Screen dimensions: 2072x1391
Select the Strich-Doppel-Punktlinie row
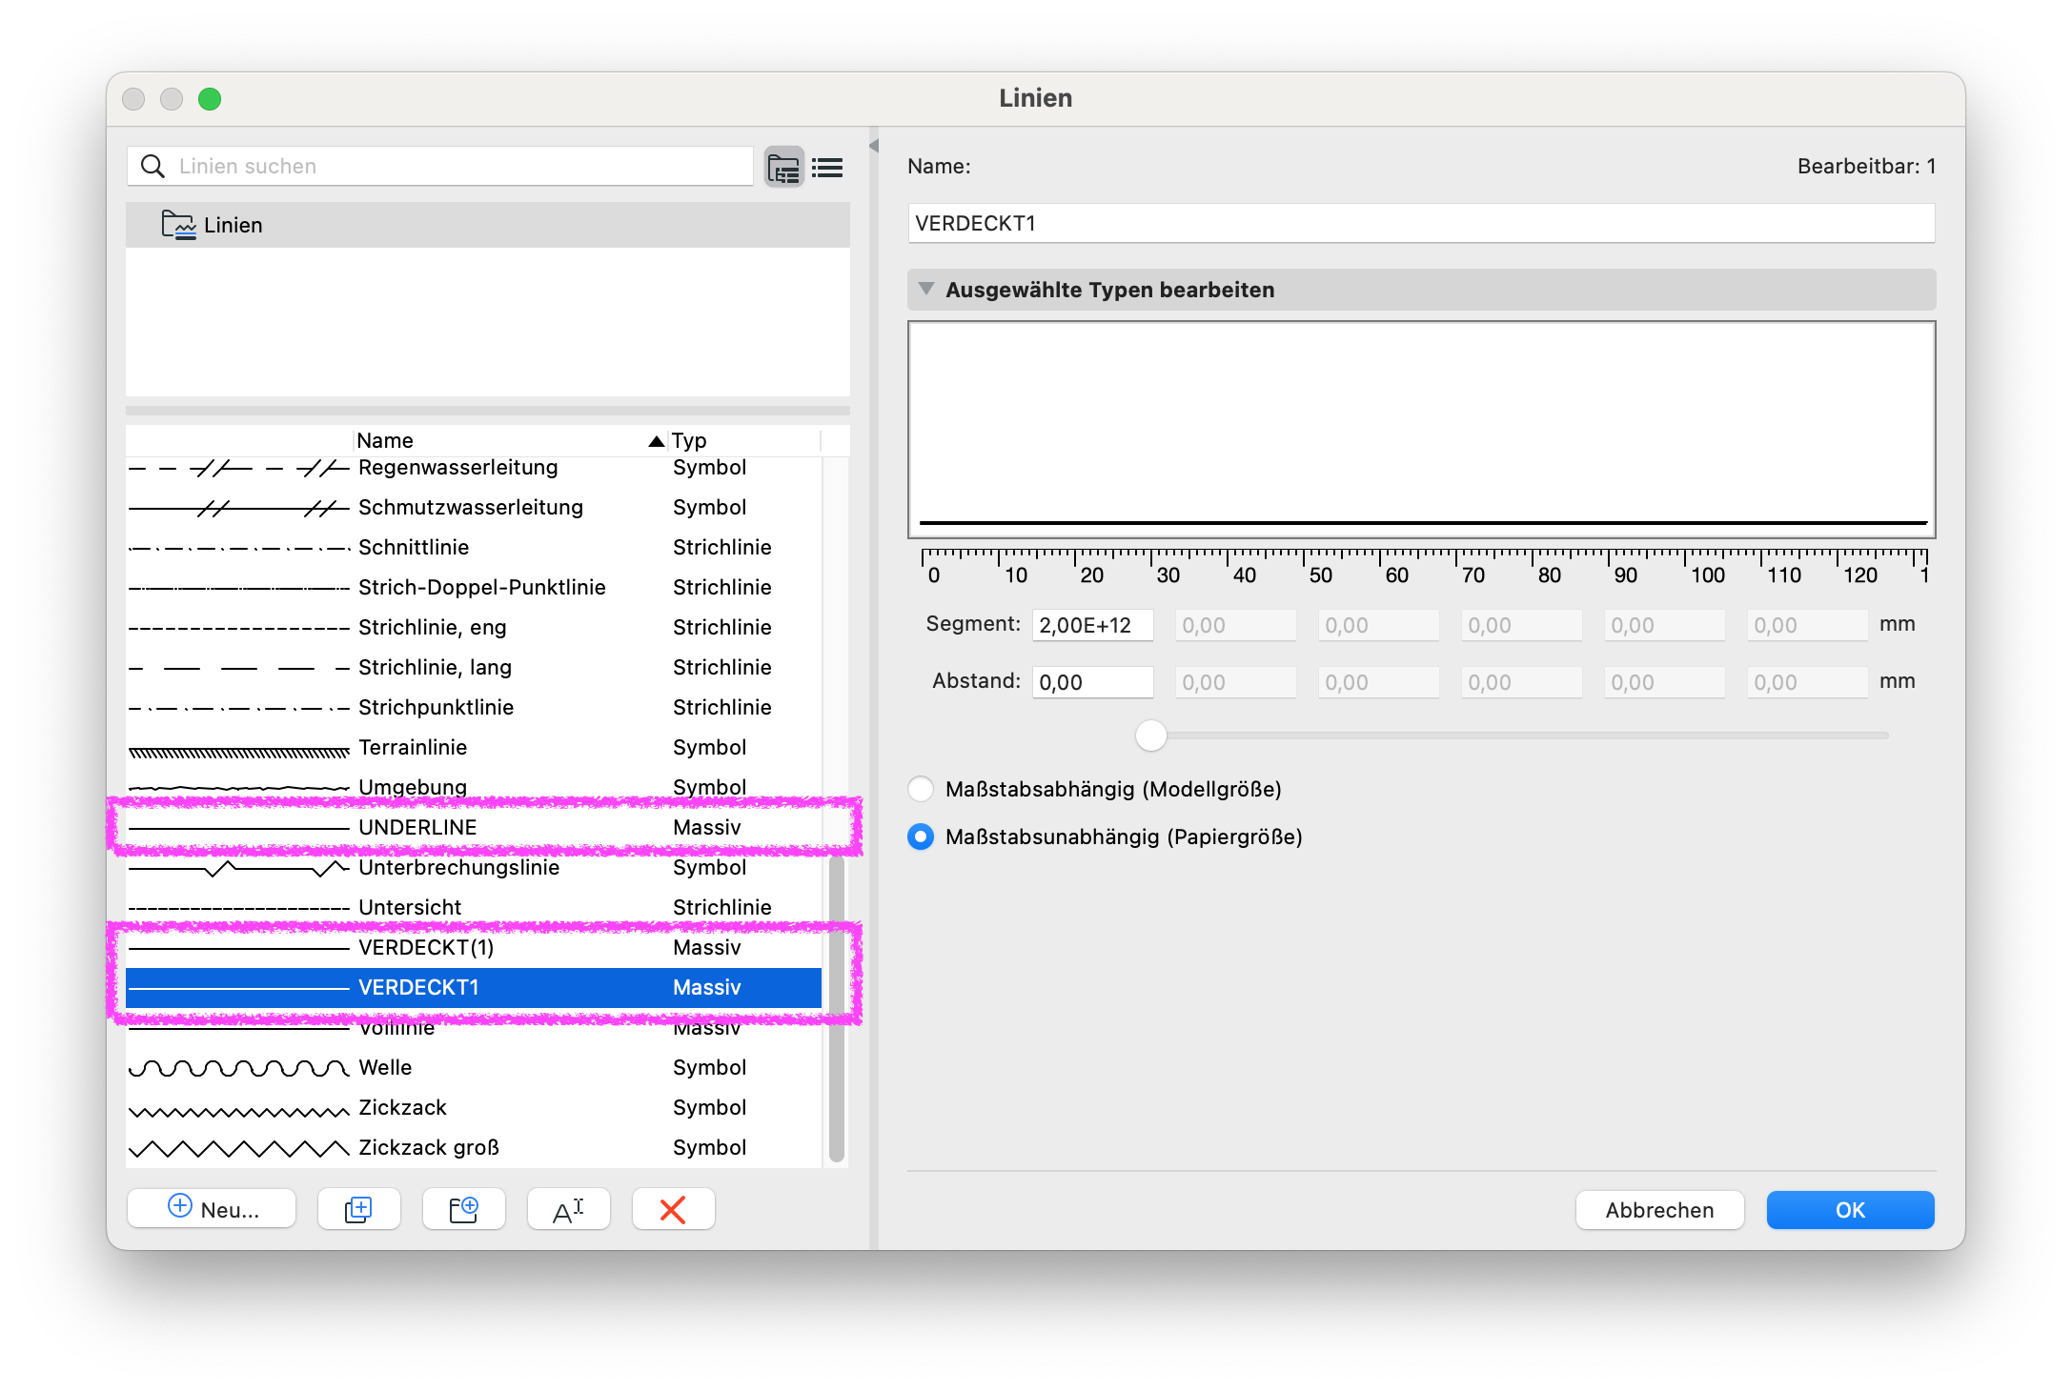pyautogui.click(x=474, y=587)
